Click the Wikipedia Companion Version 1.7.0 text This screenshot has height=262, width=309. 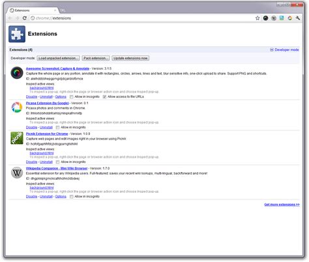coord(100,168)
